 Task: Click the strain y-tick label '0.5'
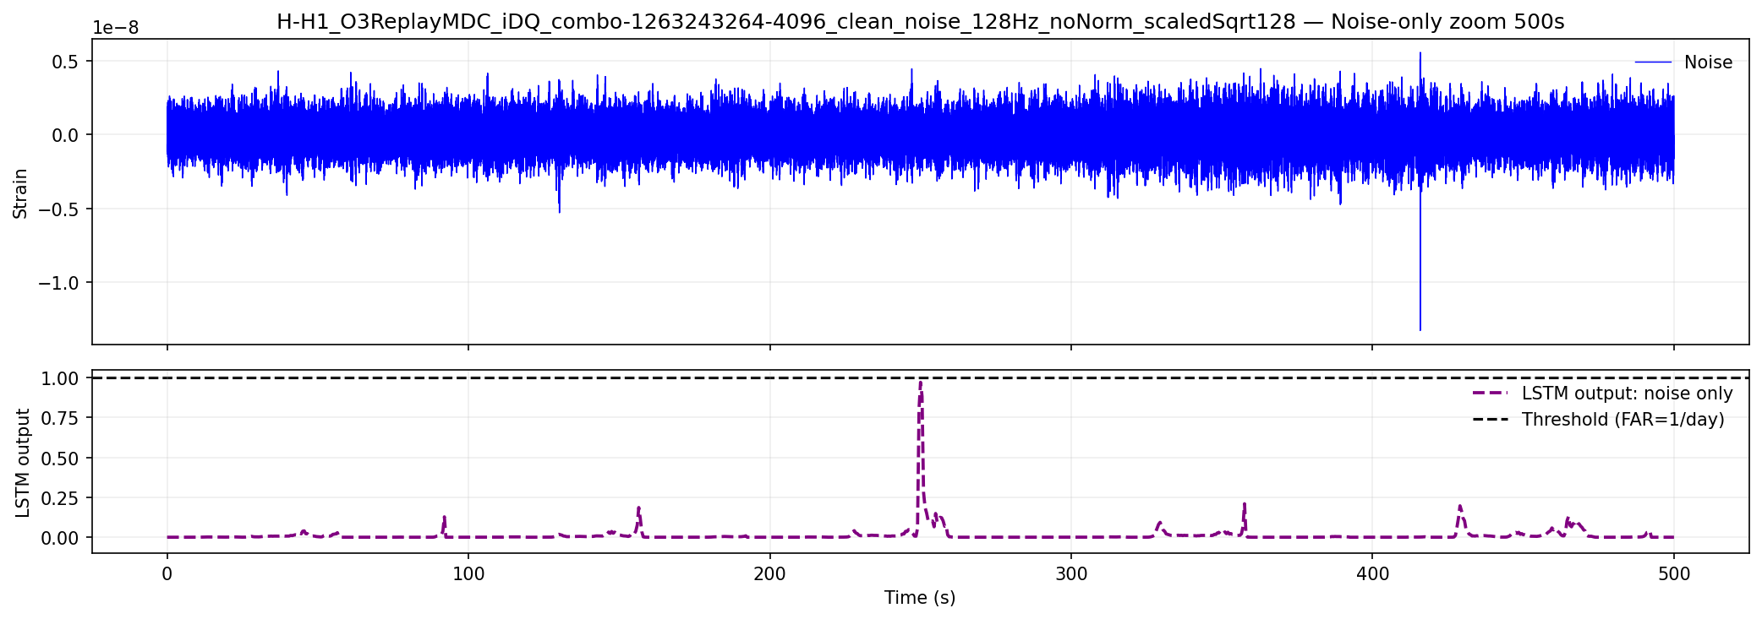pyautogui.click(x=66, y=62)
